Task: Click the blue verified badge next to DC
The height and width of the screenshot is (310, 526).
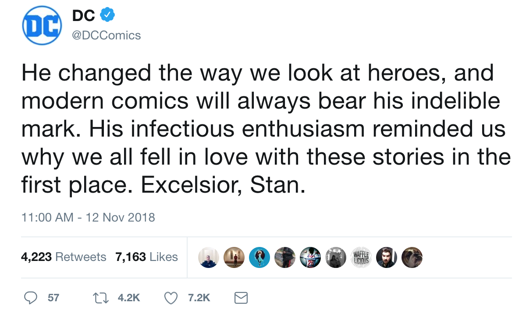Action: (x=108, y=15)
